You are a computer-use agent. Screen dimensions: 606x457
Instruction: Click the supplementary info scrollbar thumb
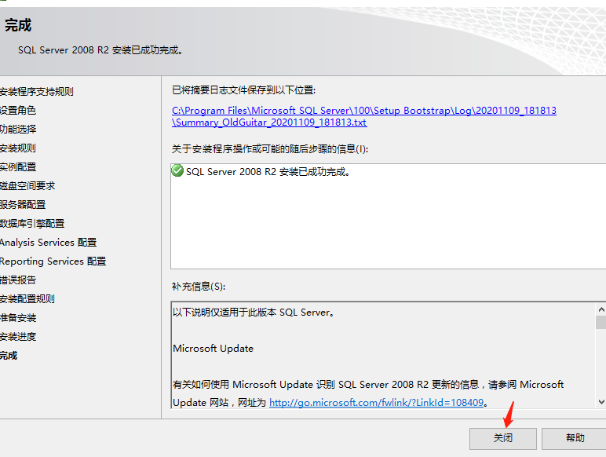[x=601, y=322]
